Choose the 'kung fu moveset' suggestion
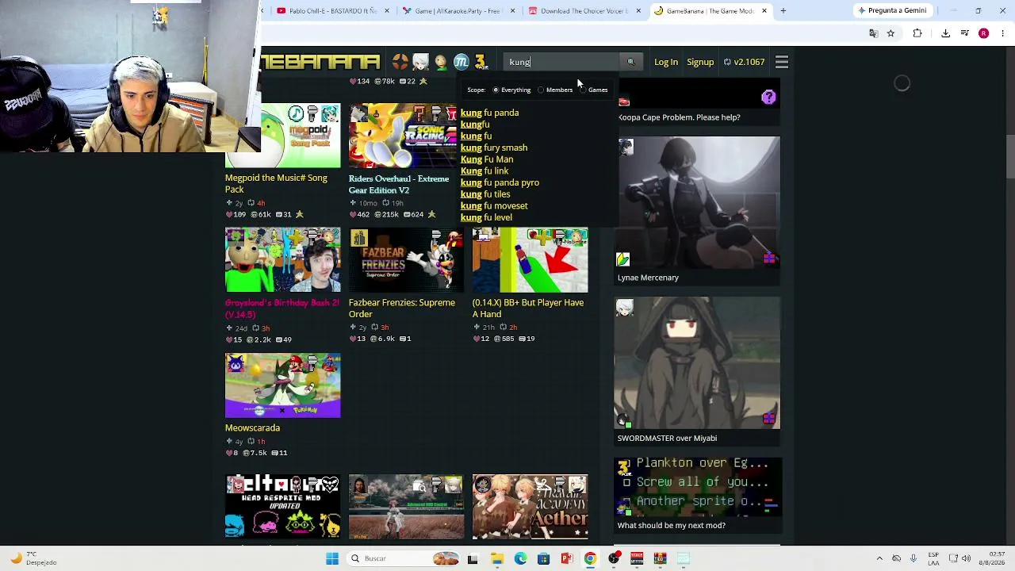The image size is (1015, 571). coord(493,205)
